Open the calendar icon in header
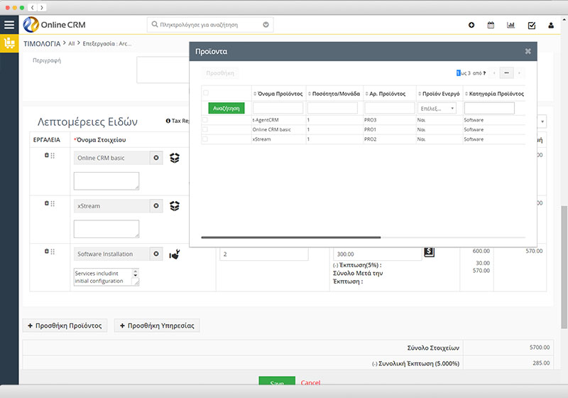The width and height of the screenshot is (568, 398). pos(491,25)
